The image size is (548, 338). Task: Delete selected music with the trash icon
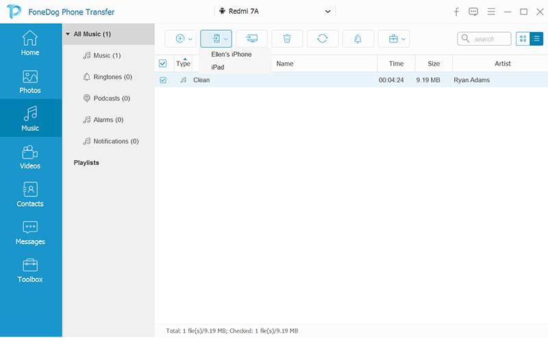[x=287, y=38]
